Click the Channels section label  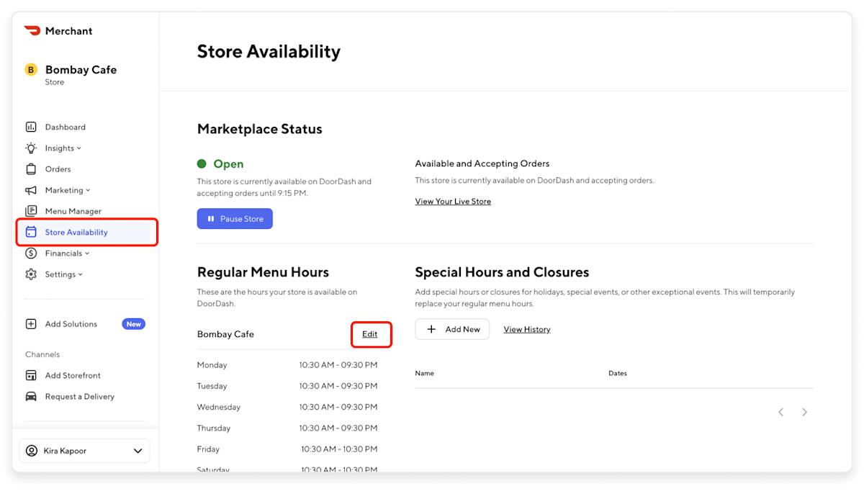click(42, 354)
